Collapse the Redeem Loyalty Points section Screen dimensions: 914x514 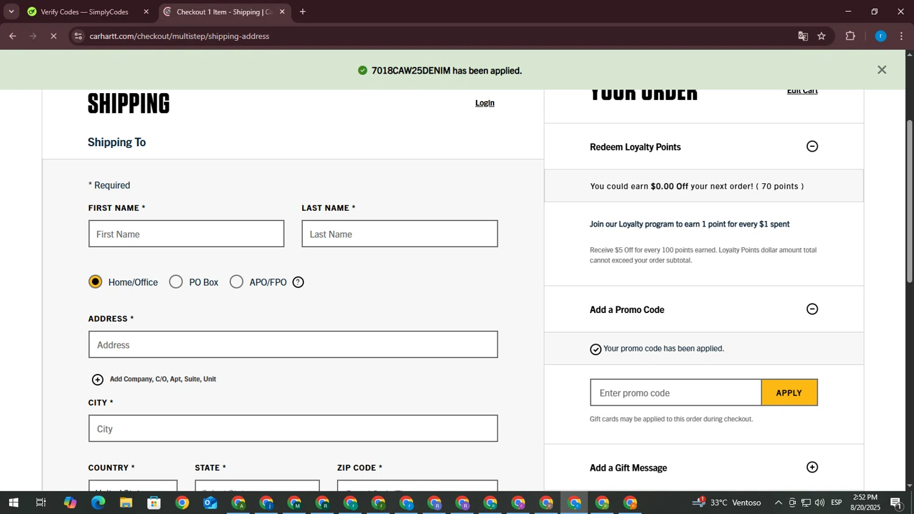pos(812,146)
